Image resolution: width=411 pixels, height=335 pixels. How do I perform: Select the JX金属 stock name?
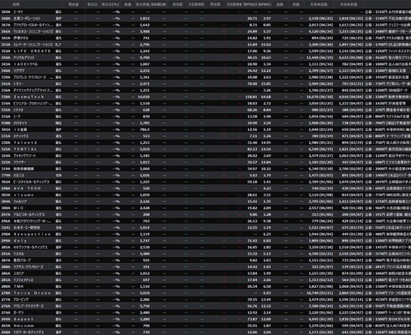(21, 129)
